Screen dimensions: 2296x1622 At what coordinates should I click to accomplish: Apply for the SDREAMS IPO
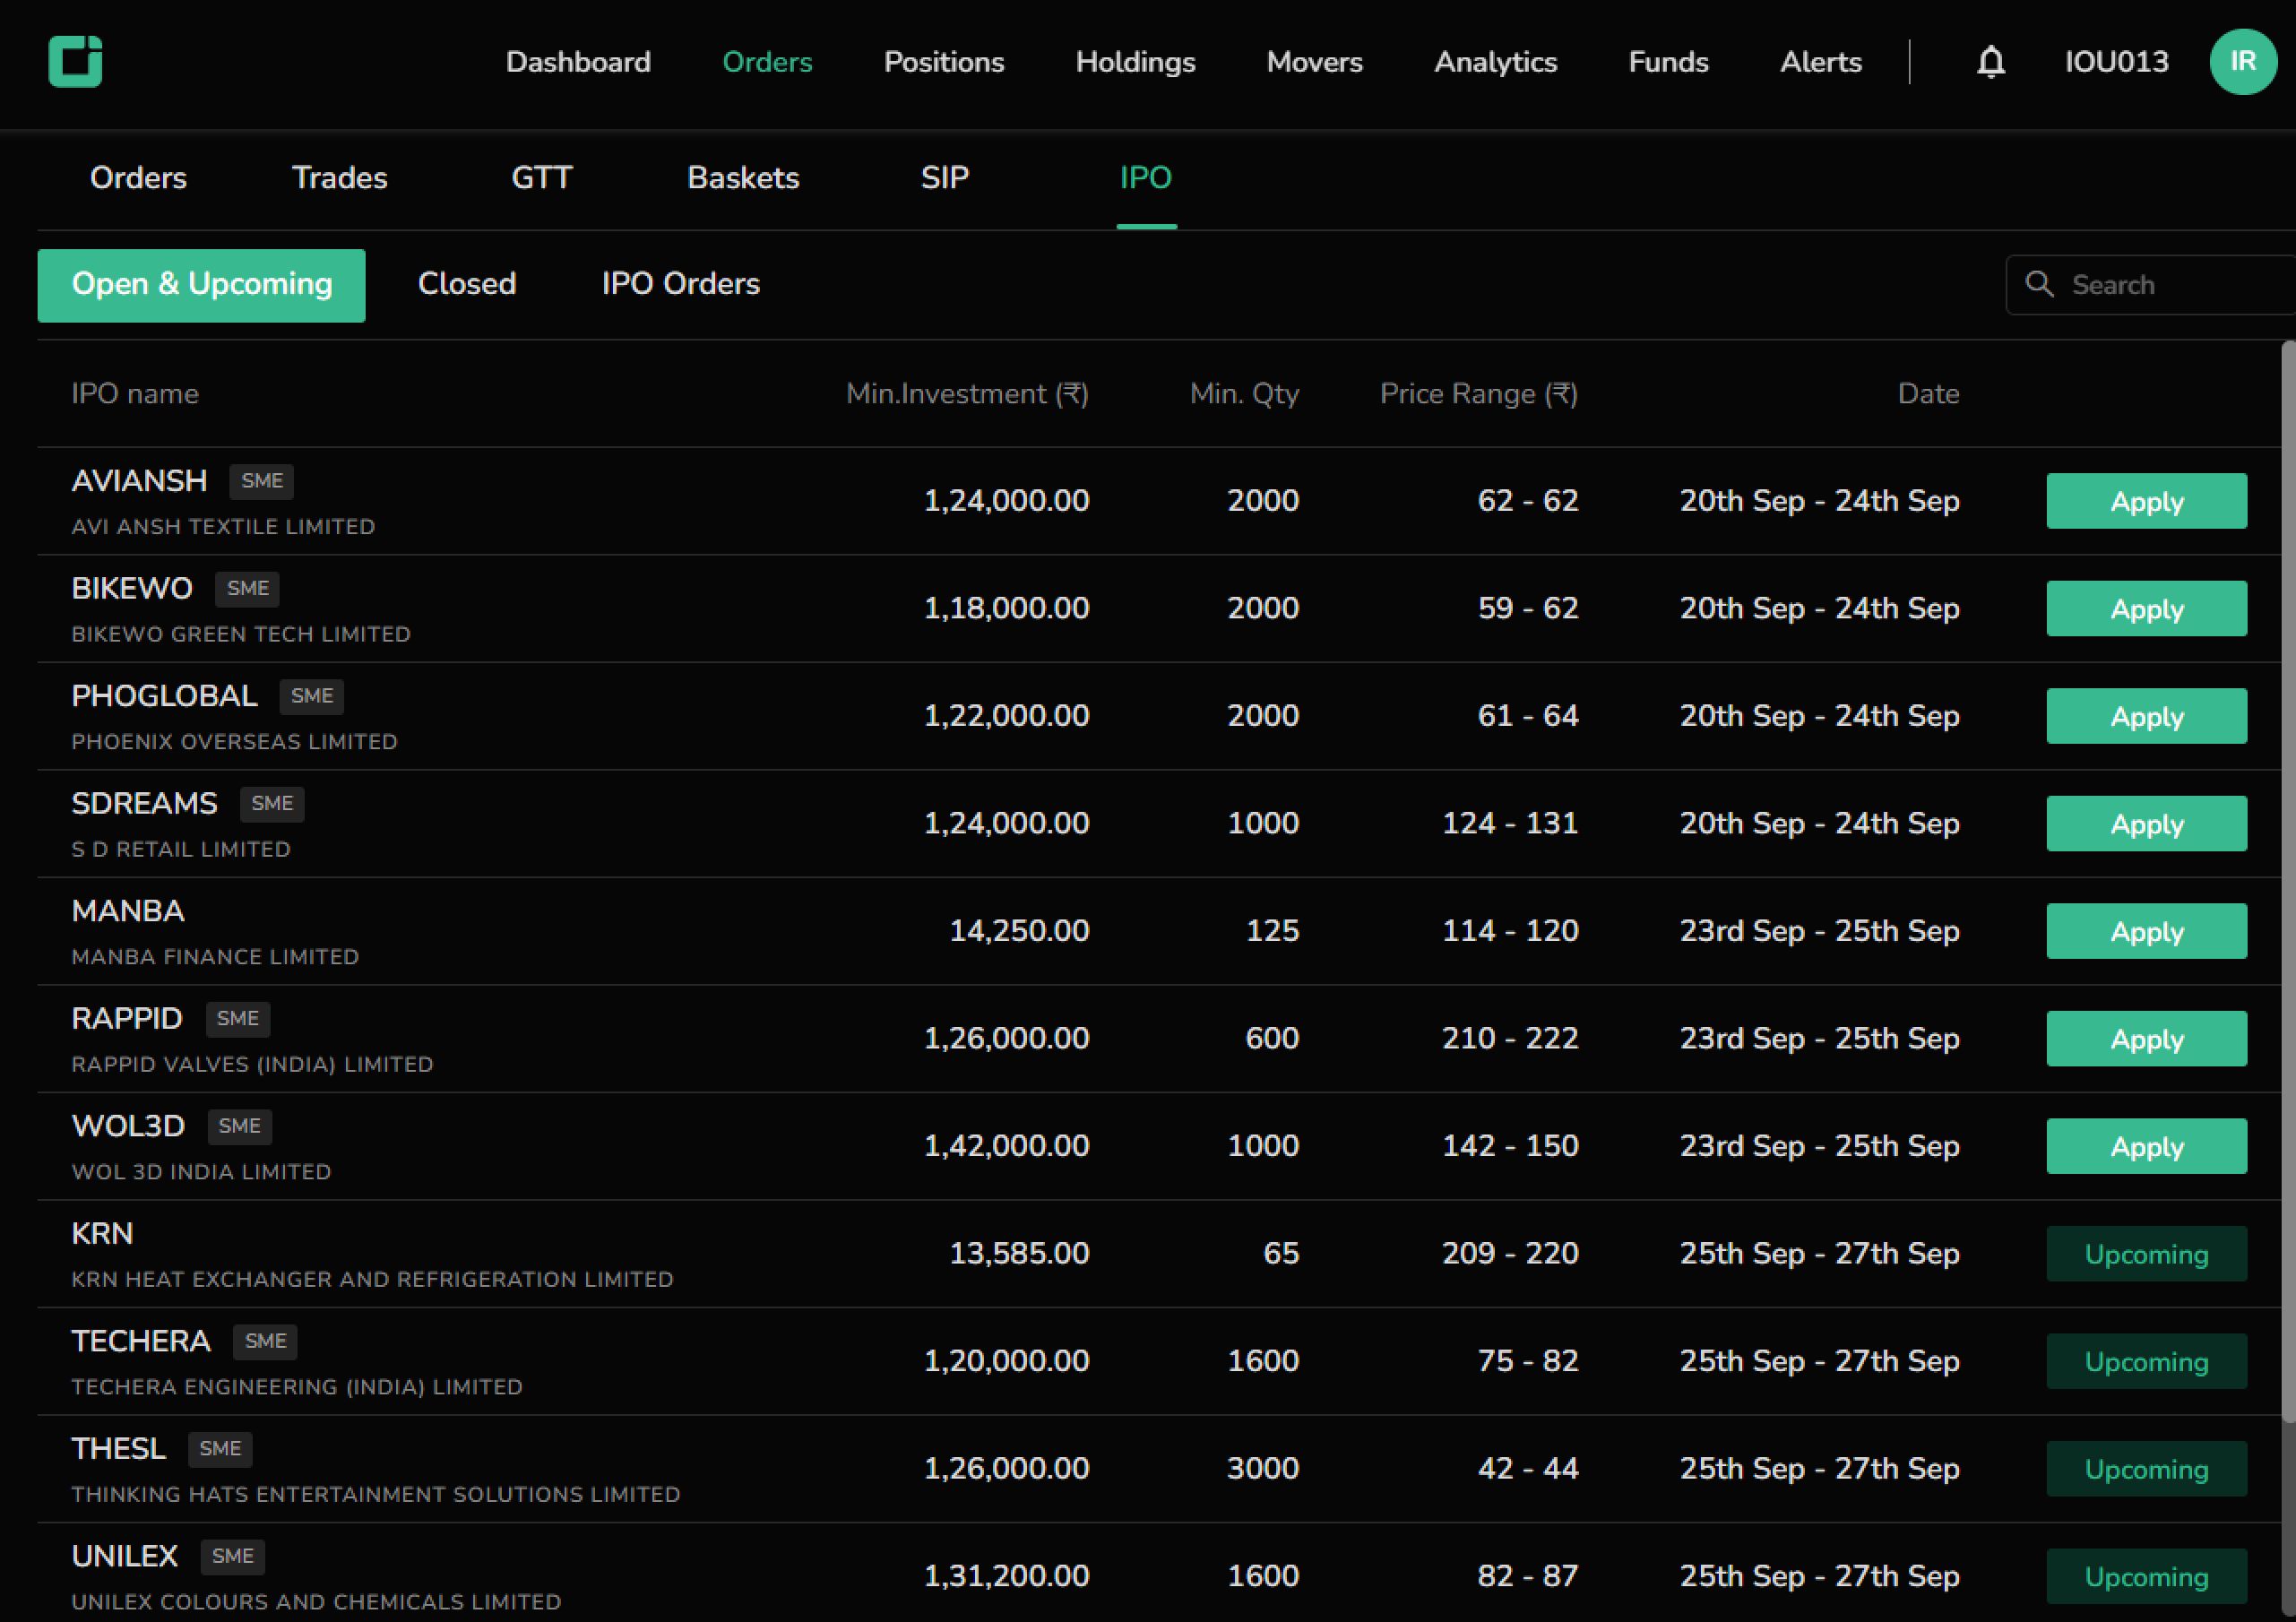(x=2146, y=823)
